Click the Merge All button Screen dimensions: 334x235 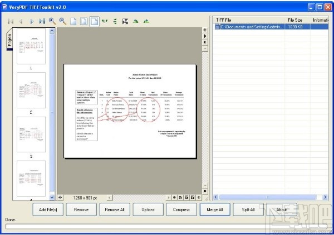[215, 209]
